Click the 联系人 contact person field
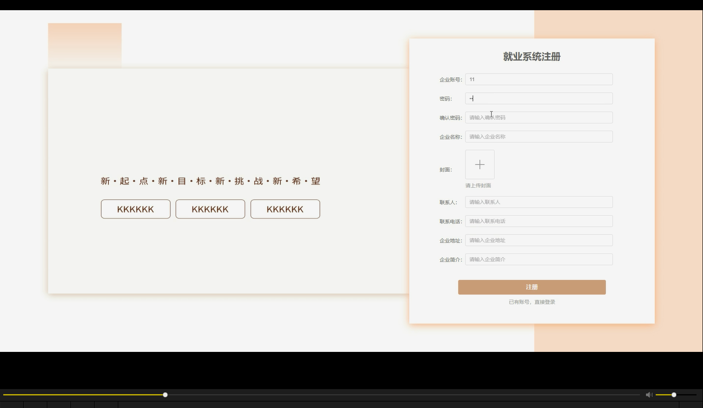Image resolution: width=703 pixels, height=408 pixels. pos(538,202)
